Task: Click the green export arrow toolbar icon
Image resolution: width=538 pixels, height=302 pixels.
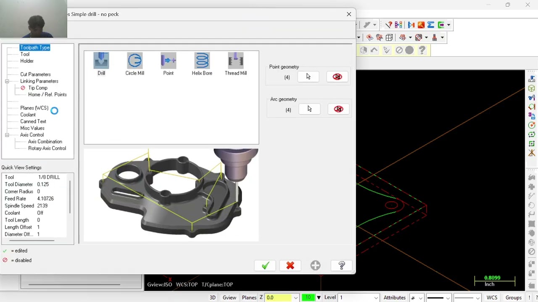Action: click(441, 25)
